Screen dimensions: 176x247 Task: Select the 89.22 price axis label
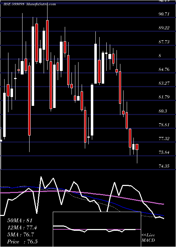coord(164,28)
